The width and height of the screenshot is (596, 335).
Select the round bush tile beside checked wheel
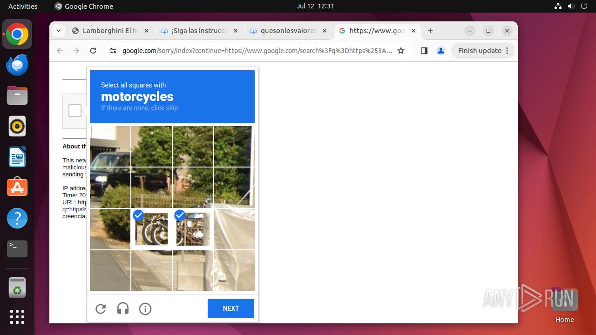(110, 229)
